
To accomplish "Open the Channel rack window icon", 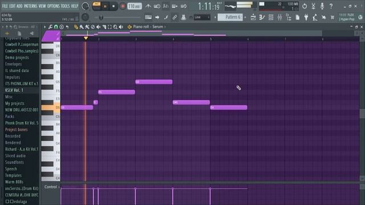I will (271, 17).
